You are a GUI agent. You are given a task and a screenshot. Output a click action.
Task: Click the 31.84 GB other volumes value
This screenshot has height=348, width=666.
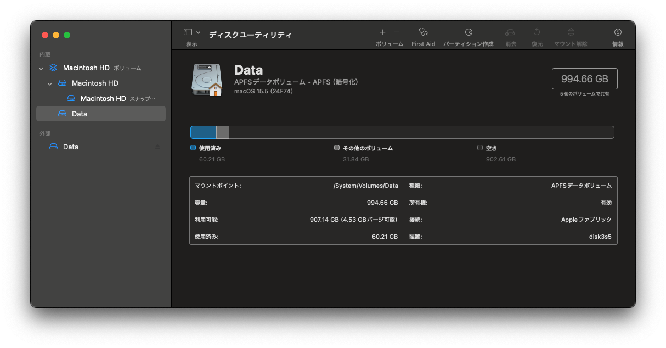pos(355,159)
